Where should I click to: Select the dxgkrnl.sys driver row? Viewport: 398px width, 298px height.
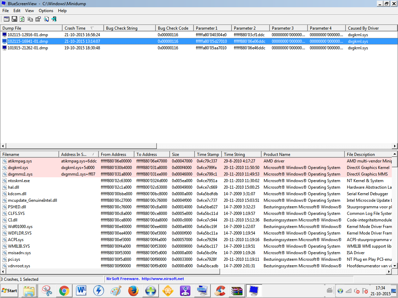click(196, 168)
